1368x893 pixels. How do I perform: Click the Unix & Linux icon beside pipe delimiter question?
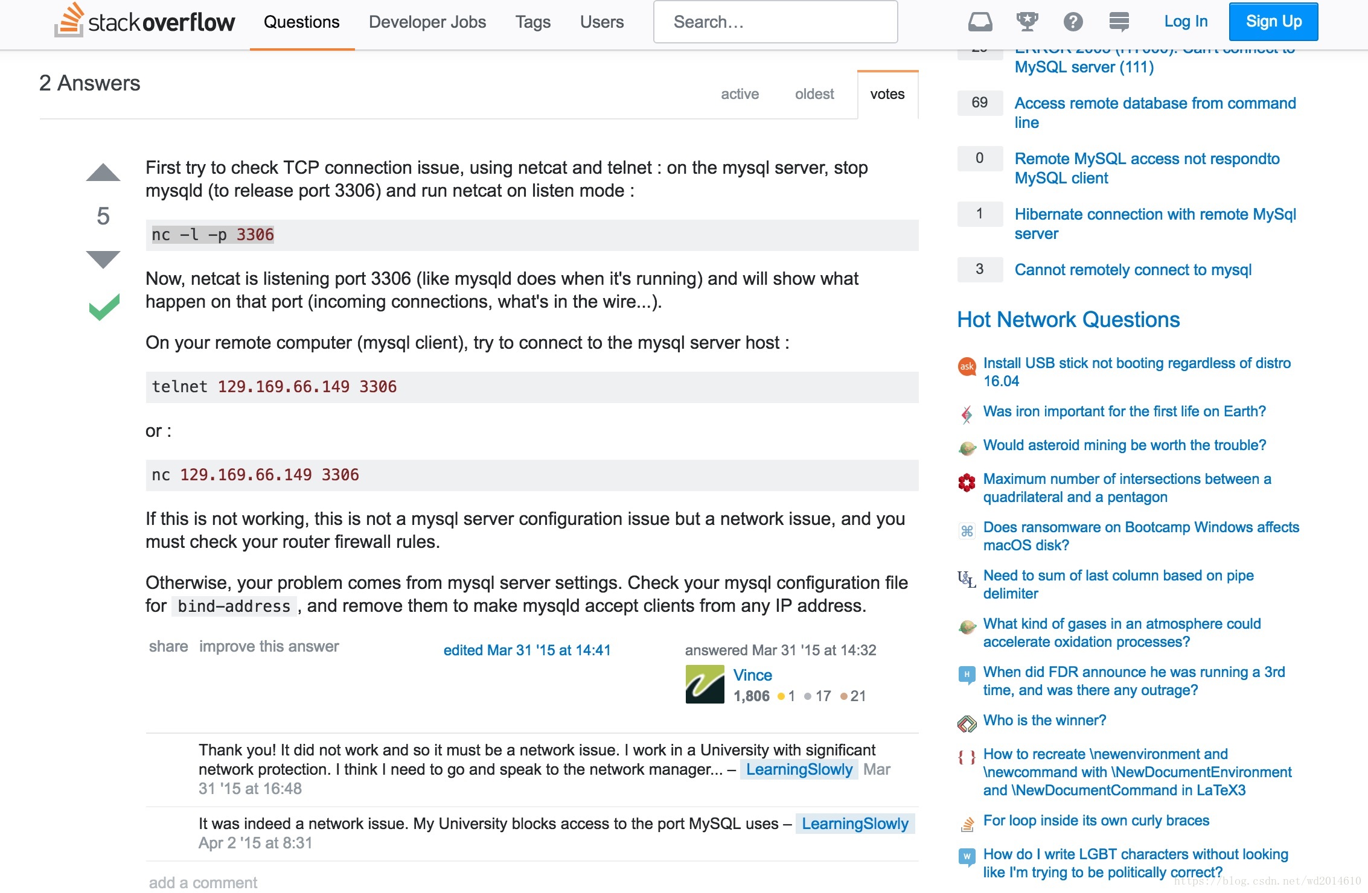click(x=967, y=579)
